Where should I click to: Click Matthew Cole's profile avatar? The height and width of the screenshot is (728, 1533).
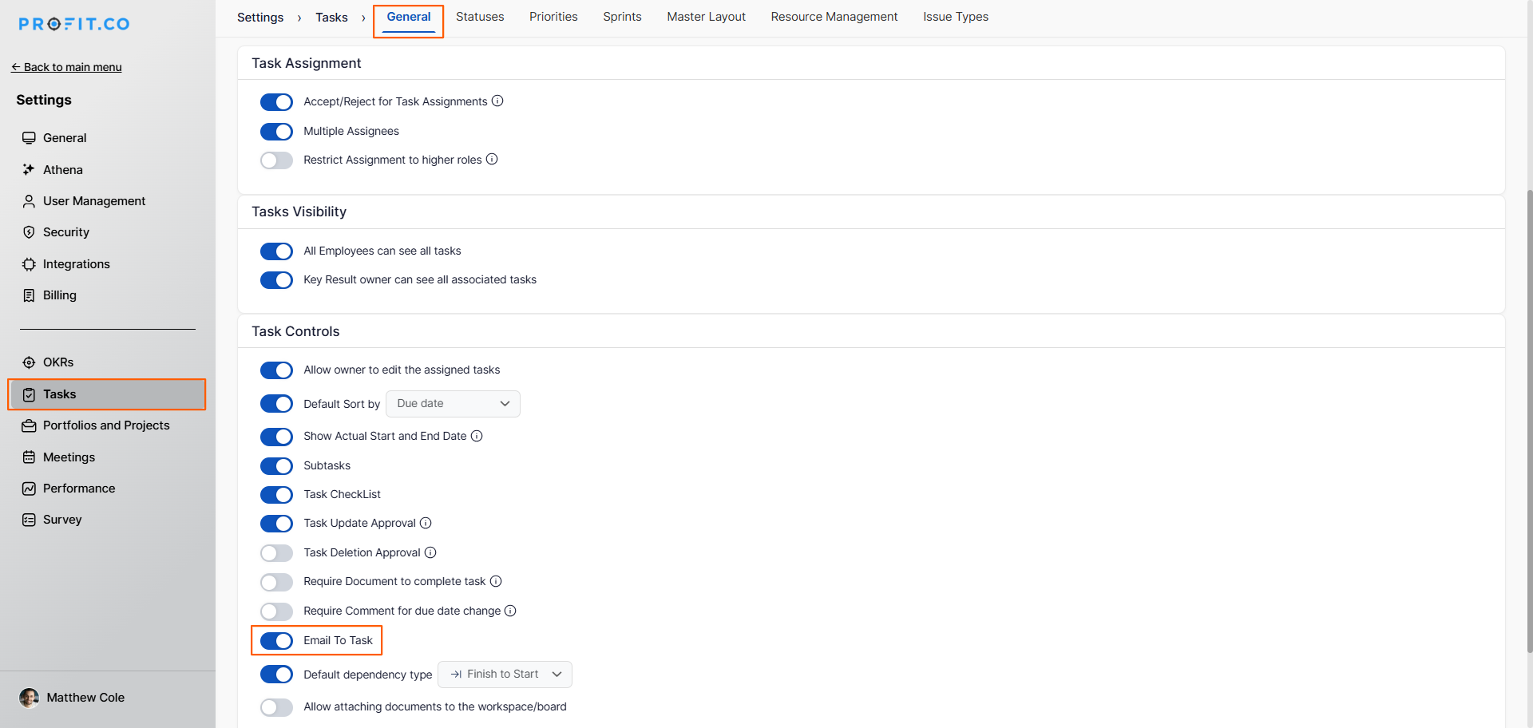coord(30,698)
